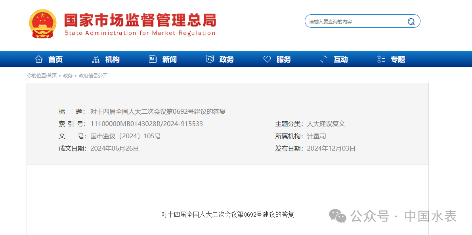
Task: Open the 政府信息公开 breadcrumb link
Action: click(x=93, y=76)
